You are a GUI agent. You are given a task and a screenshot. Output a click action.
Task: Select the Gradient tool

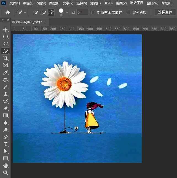tap(6, 115)
